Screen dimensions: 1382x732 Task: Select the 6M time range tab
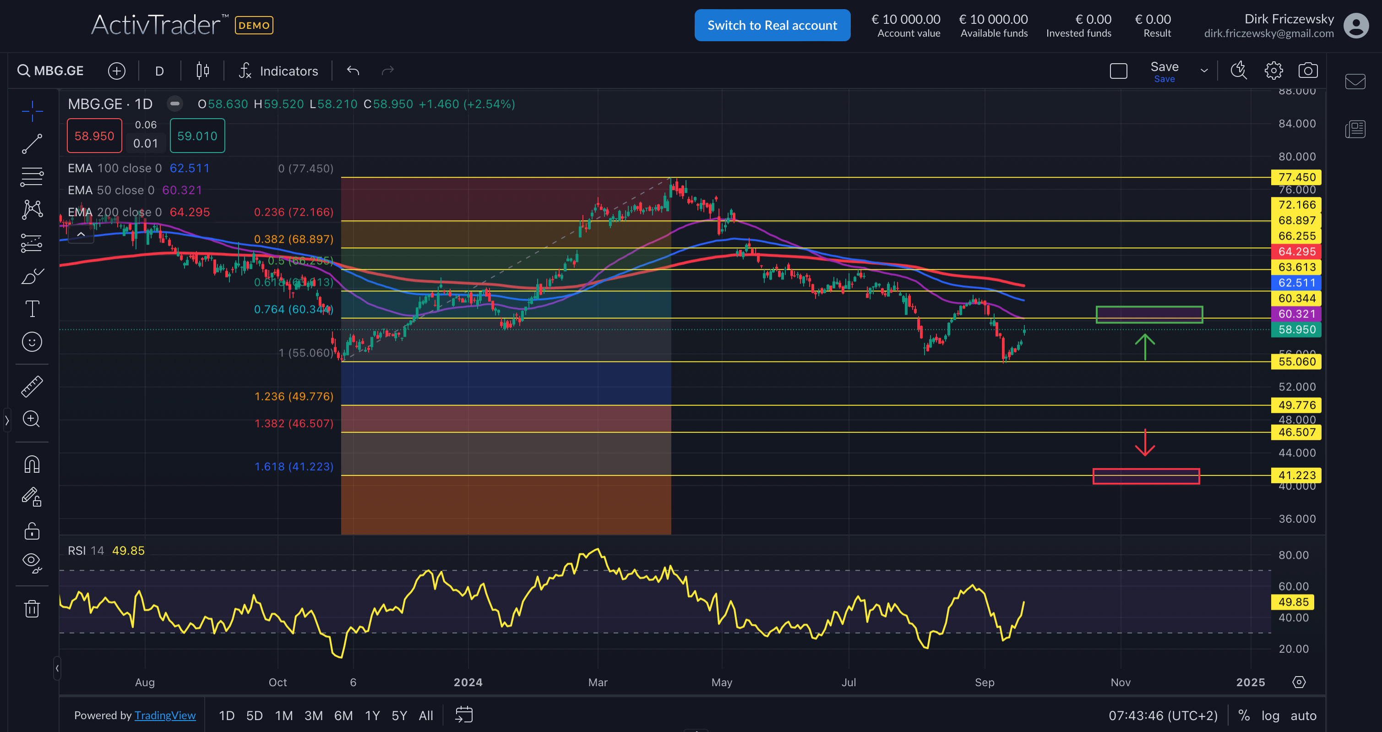(x=343, y=716)
